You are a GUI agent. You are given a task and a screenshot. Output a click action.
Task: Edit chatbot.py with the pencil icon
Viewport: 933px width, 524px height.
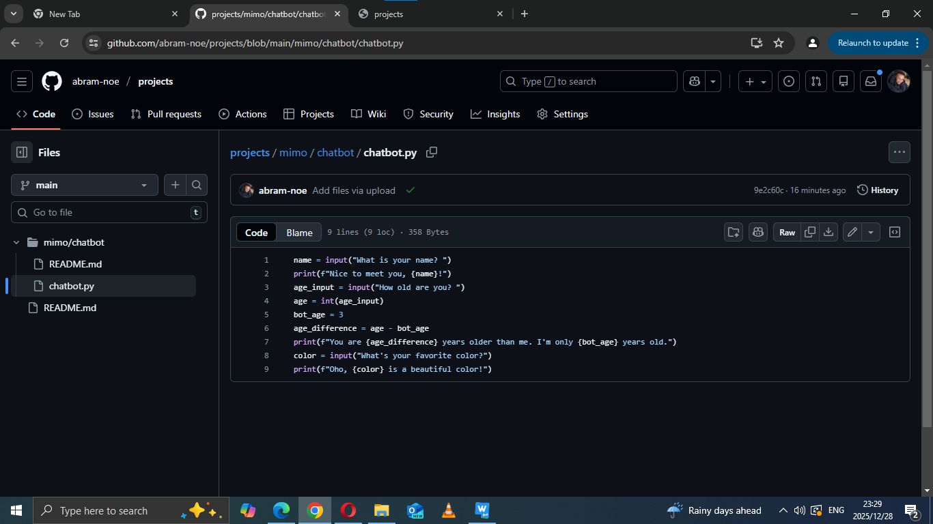(x=852, y=232)
